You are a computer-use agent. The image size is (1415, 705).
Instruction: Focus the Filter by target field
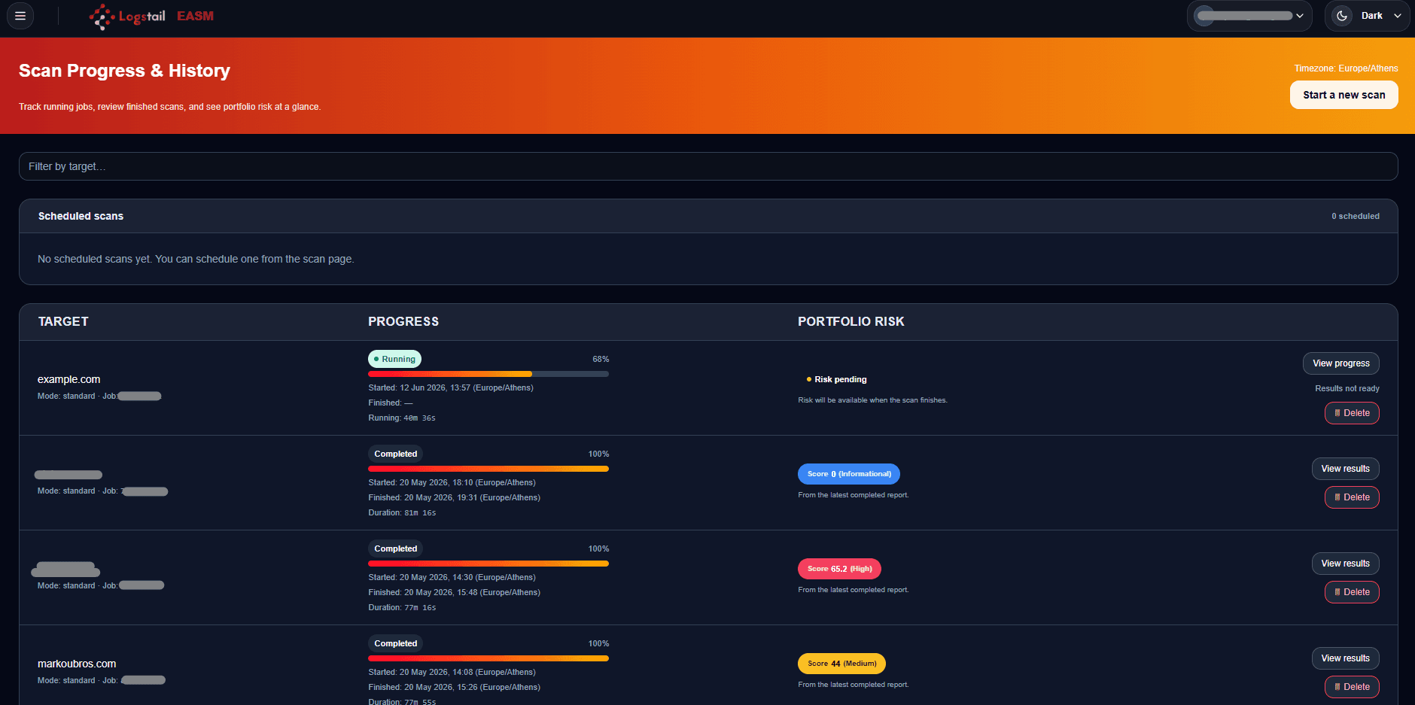pyautogui.click(x=708, y=166)
